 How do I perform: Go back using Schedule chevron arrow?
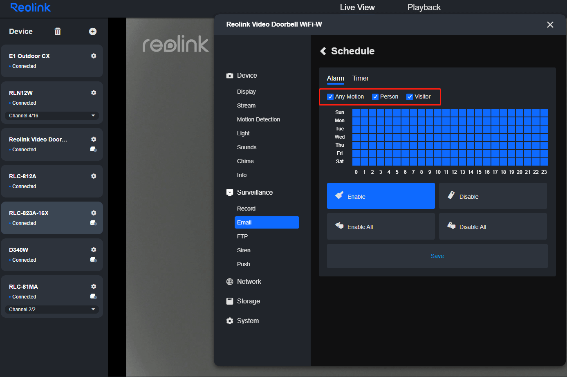[323, 51]
